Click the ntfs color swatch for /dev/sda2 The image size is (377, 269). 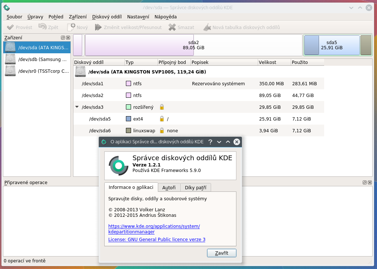pyautogui.click(x=128, y=95)
